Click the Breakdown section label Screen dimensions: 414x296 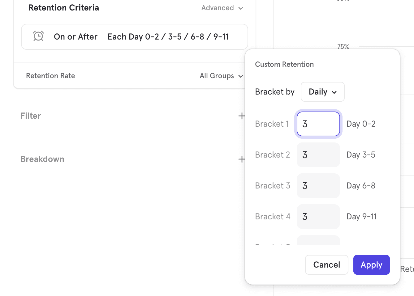click(42, 159)
